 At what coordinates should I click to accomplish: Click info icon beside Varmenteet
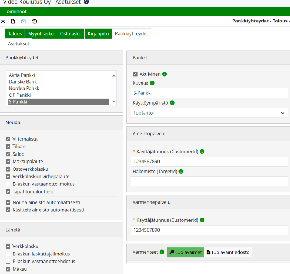pyautogui.click(x=162, y=252)
